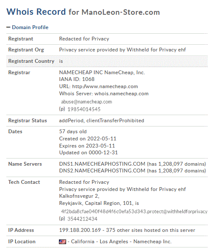The height and width of the screenshot is (250, 208).
Task: Click the Registrant row label
Action: click(x=21, y=39)
